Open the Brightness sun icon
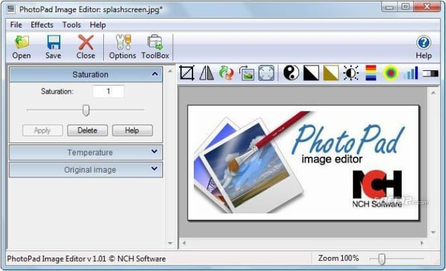This screenshot has height=271, width=446. pos(351,73)
